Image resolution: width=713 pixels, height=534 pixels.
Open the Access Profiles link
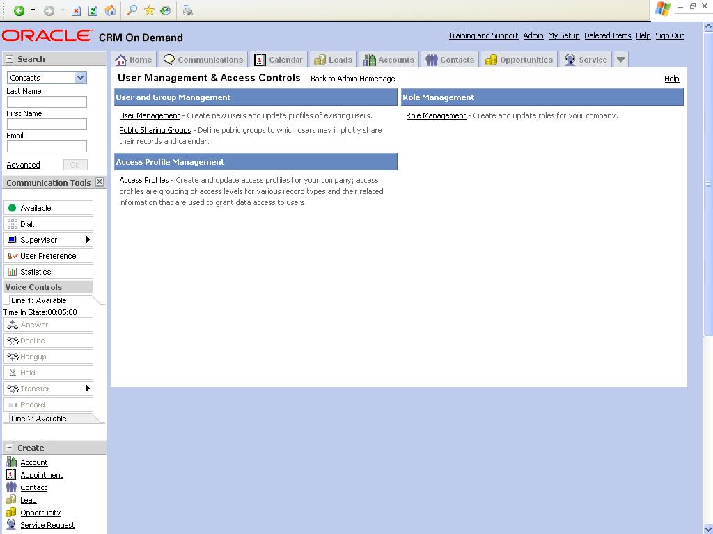point(144,180)
